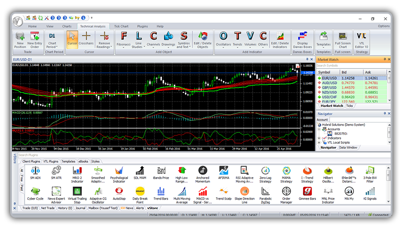
Task: Open Remove Readings dropdown
Action: pos(104,40)
